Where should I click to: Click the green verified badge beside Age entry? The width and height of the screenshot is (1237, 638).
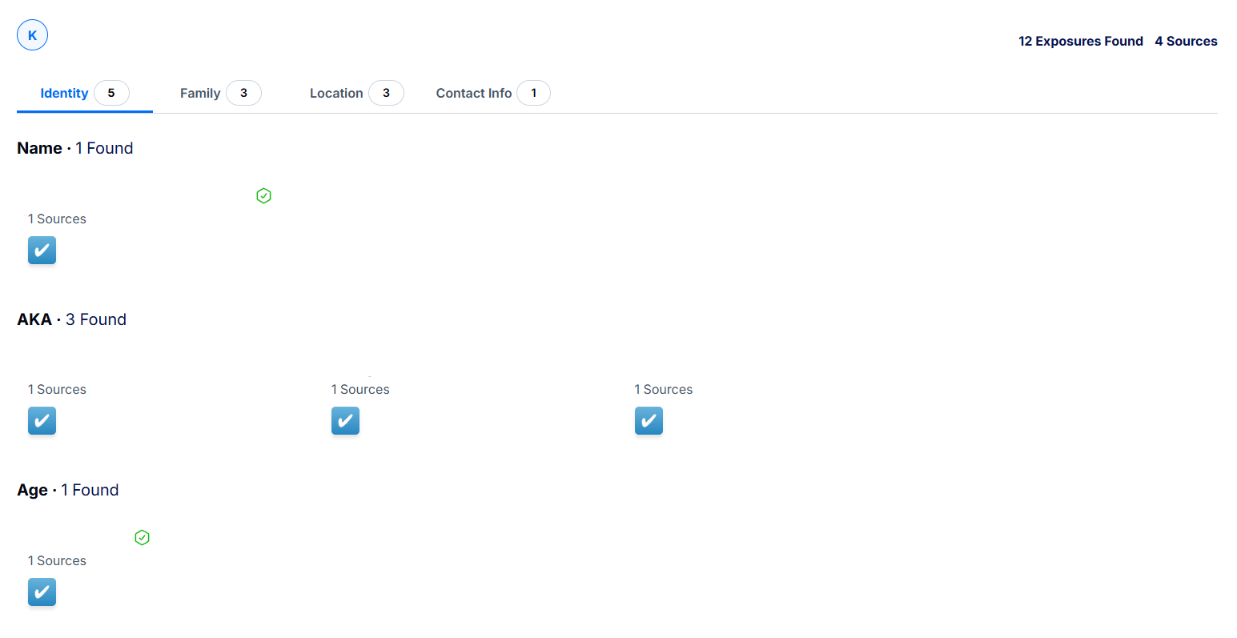coord(142,538)
